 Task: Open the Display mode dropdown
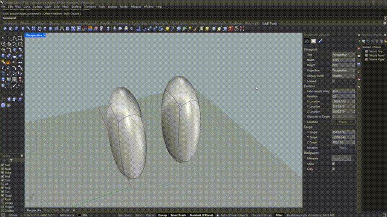tap(343, 76)
